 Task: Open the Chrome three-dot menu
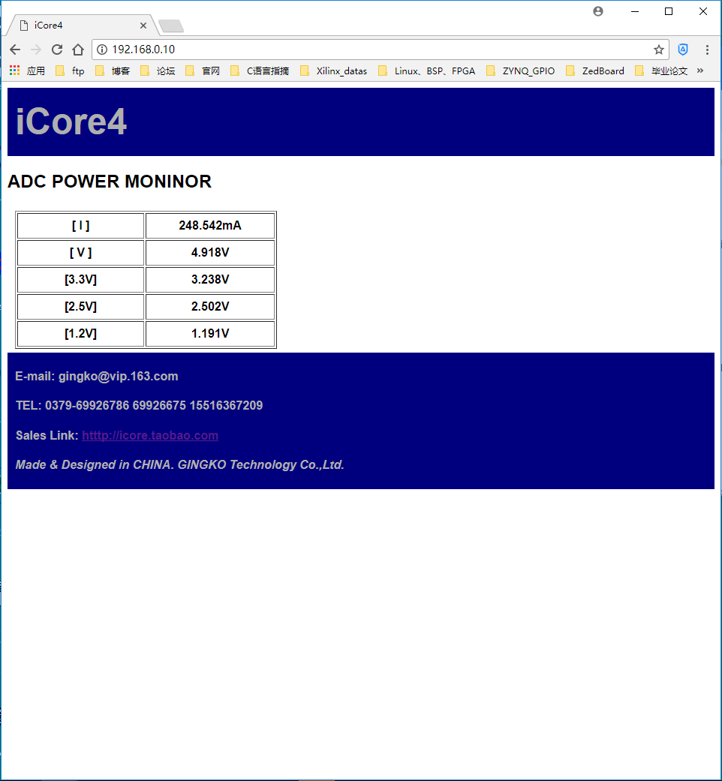coord(707,50)
